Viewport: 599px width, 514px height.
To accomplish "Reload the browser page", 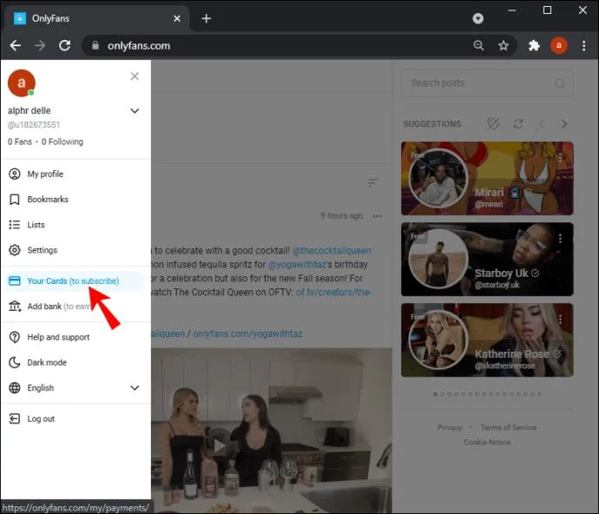I will (x=64, y=46).
